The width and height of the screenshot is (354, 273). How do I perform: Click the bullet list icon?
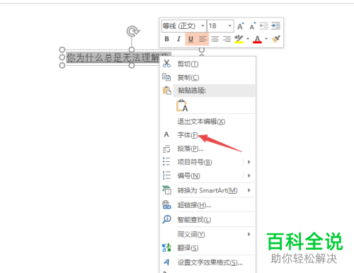[x=166, y=162]
